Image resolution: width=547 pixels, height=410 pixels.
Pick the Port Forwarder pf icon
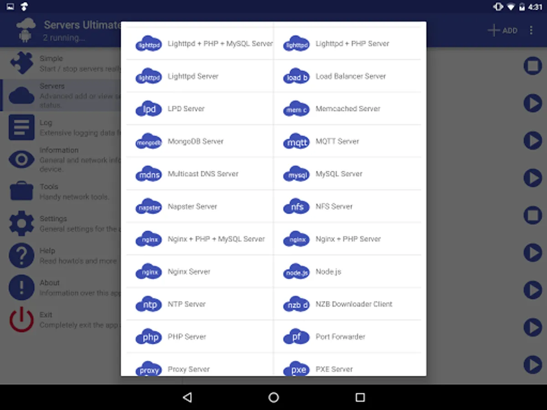coord(297,337)
